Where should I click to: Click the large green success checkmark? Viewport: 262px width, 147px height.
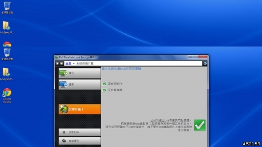200,125
